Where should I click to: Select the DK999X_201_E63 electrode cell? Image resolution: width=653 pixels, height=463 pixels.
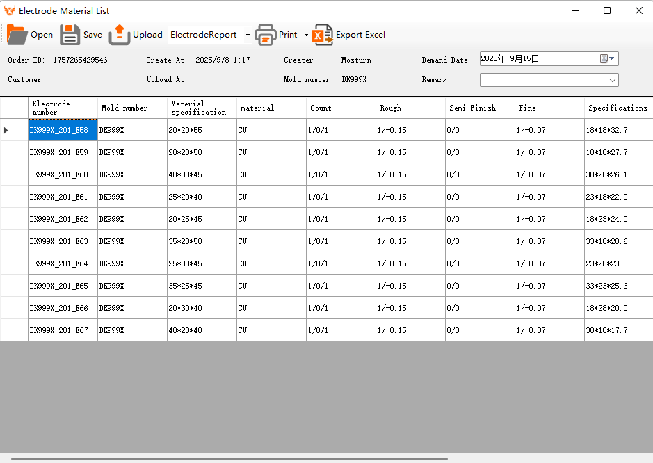(63, 241)
